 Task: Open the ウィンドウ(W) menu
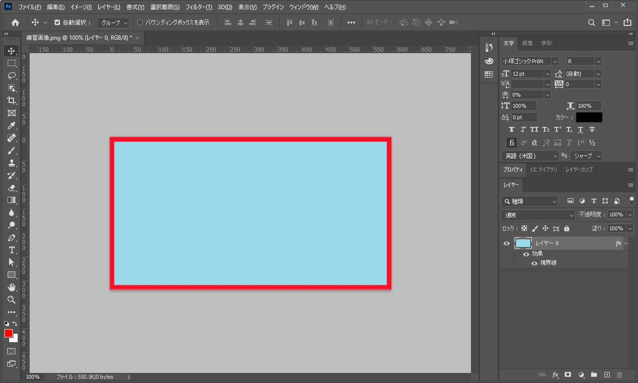(303, 7)
